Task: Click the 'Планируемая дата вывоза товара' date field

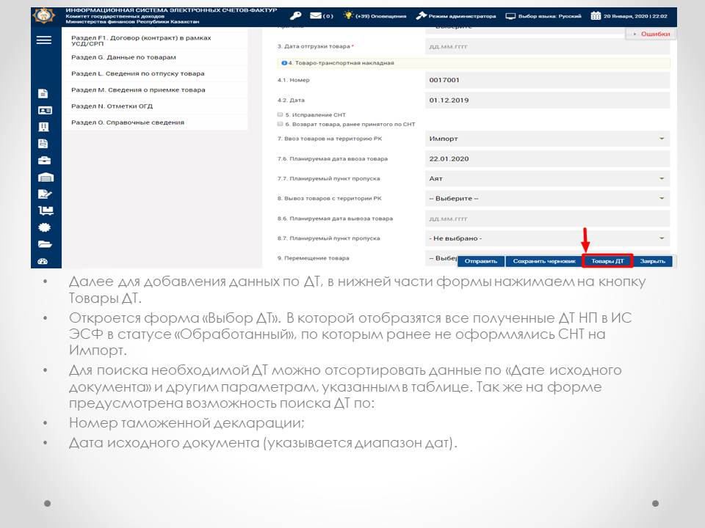Action: click(547, 219)
